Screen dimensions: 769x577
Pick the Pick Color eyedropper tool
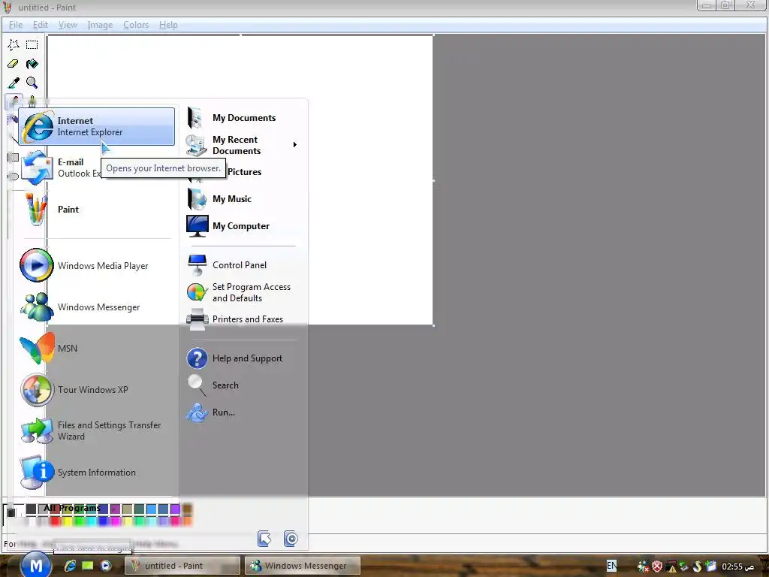coord(14,83)
